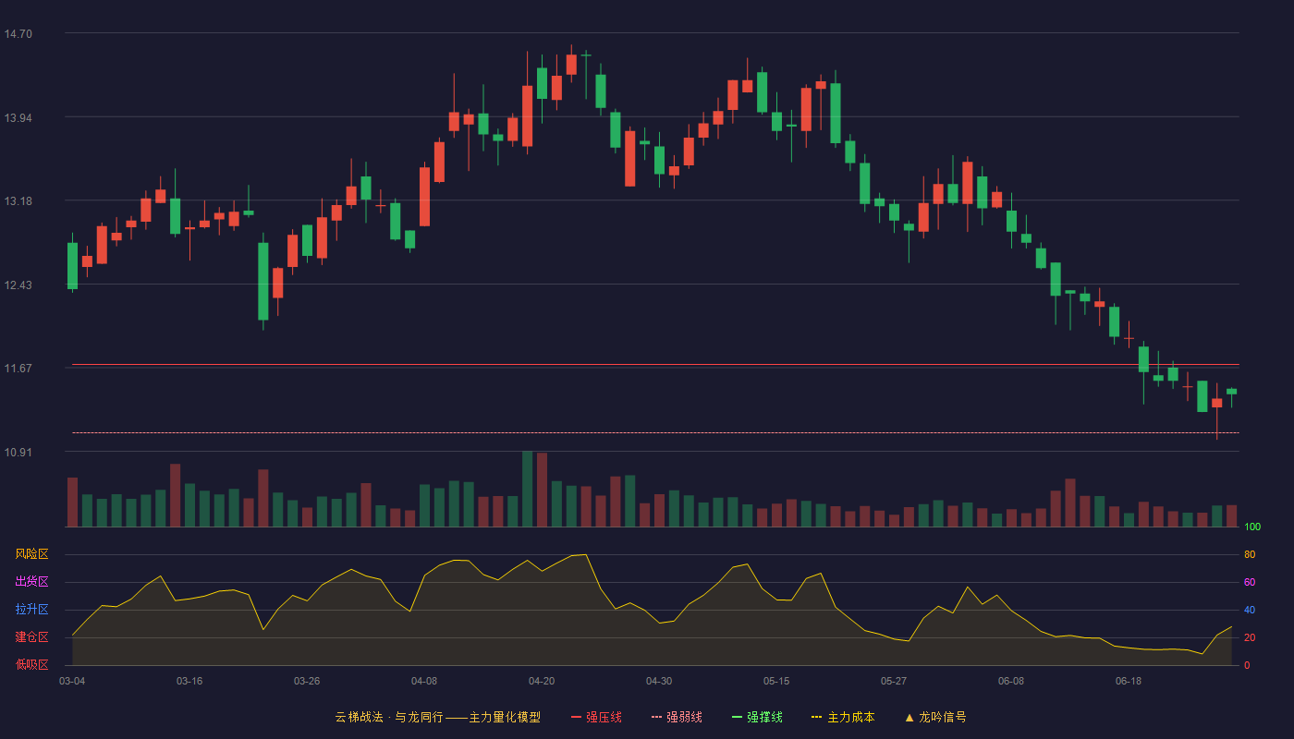Toggle the 主力成本 legend entry
This screenshot has width=1294, height=739.
point(843,717)
